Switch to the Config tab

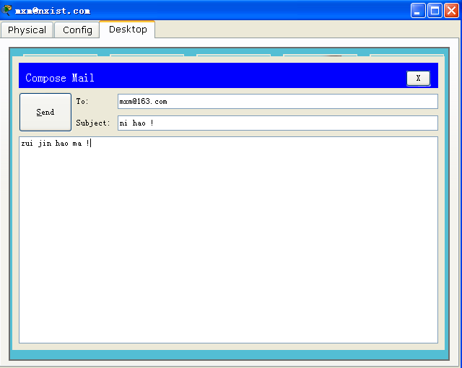(x=77, y=30)
